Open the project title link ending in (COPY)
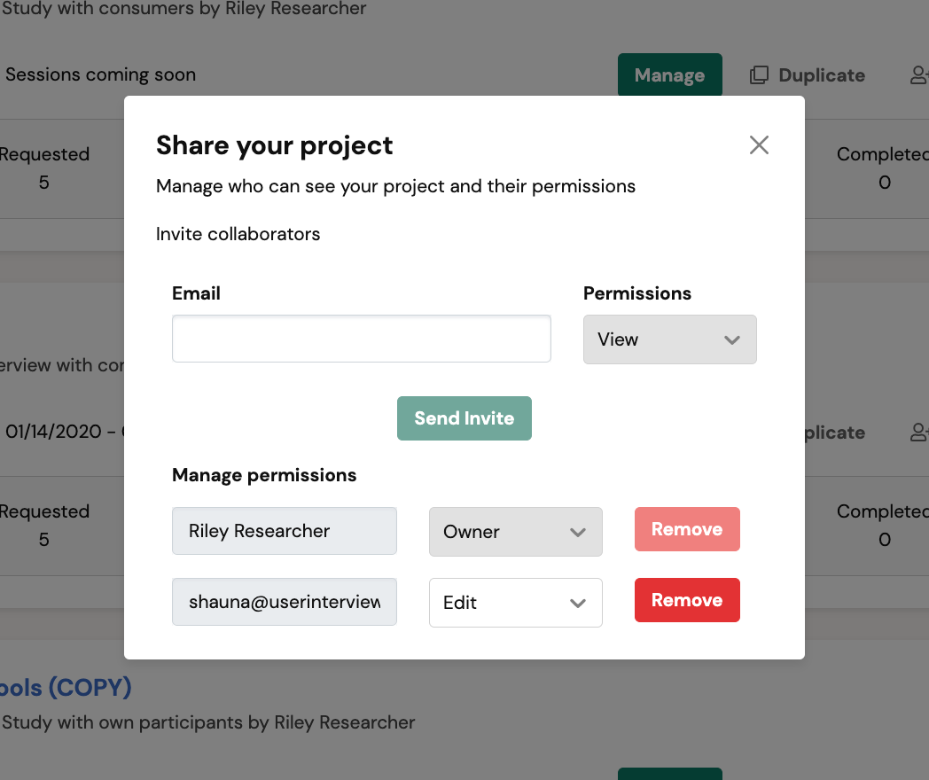The image size is (929, 780). [x=66, y=688]
